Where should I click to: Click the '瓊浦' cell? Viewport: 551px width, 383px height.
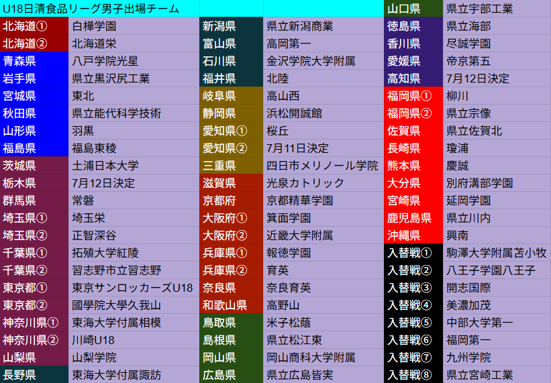click(x=497, y=148)
